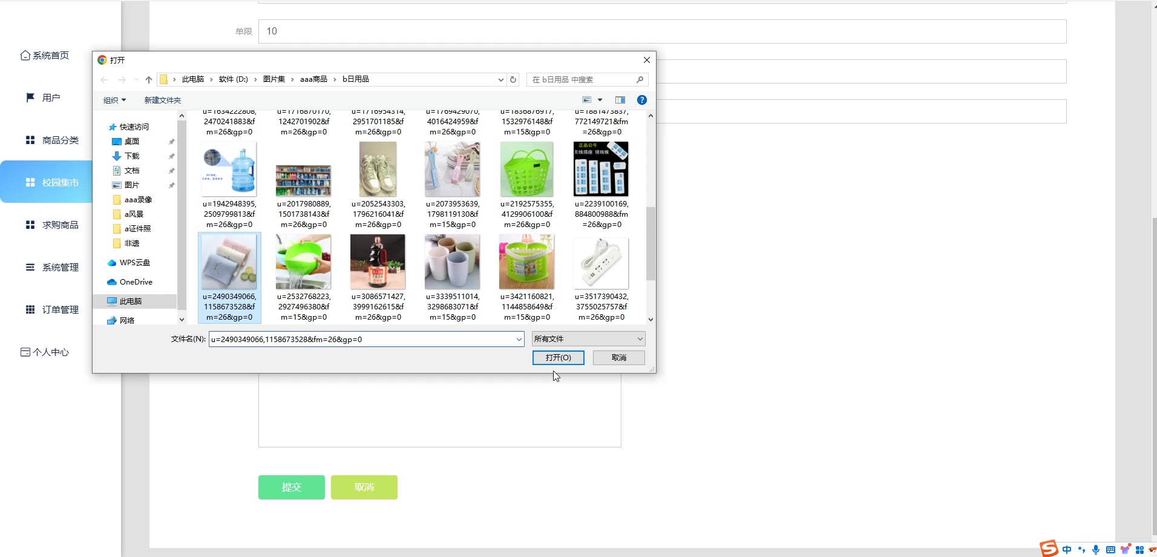Select a风景 folder in navigation pane
The image size is (1157, 557).
coord(128,214)
